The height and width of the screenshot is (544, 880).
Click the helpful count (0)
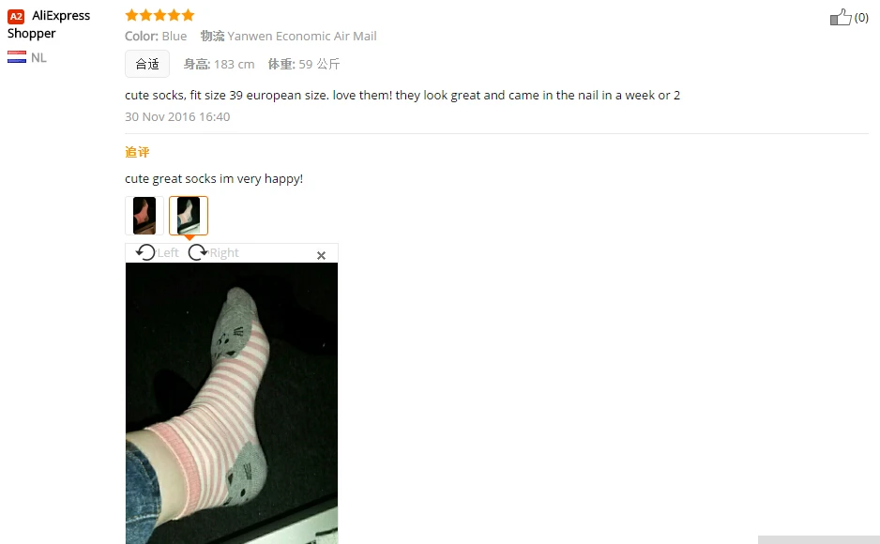pyautogui.click(x=861, y=18)
